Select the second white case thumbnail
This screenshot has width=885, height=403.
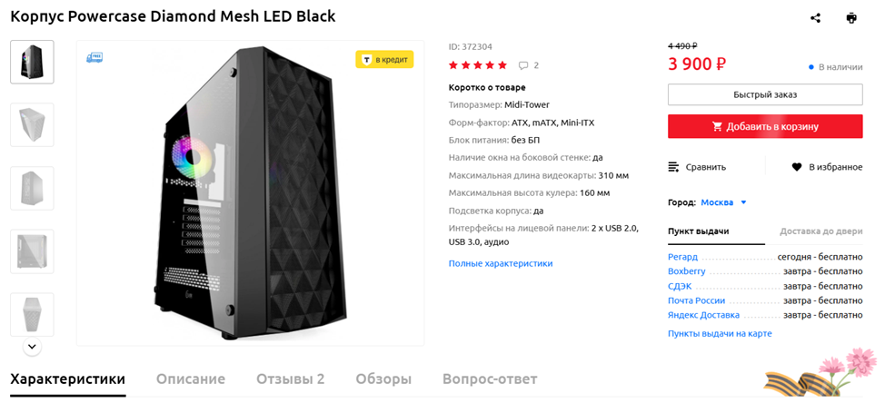point(32,188)
